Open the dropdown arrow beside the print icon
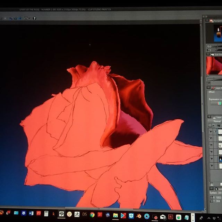Viewport: 222px width, 222px height. coord(29,18)
